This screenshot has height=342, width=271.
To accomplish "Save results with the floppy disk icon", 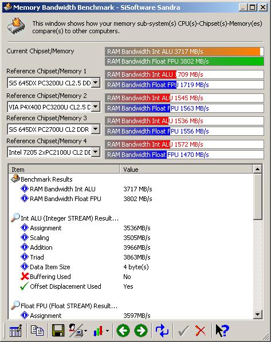I will [58, 331].
